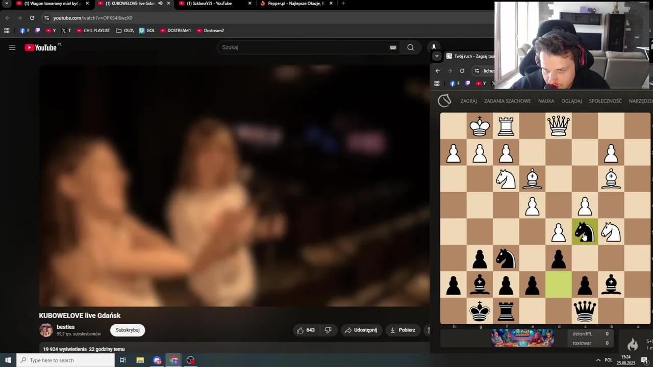The width and height of the screenshot is (653, 367).
Task: Open Chrome from the taskbar
Action: coord(174,360)
